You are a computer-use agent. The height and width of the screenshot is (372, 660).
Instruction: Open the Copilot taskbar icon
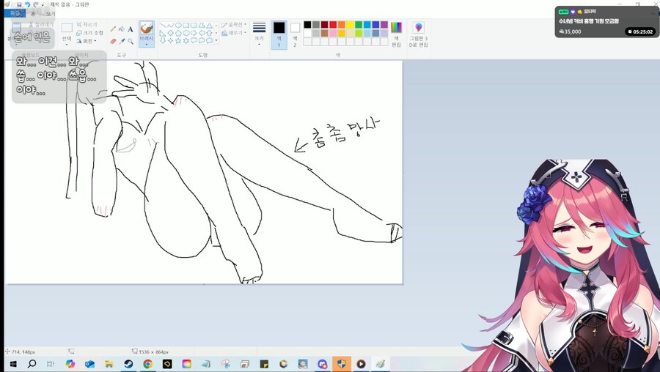(x=70, y=364)
